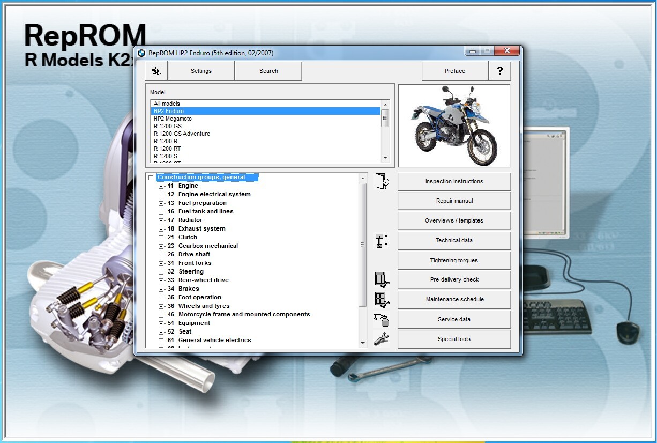The width and height of the screenshot is (657, 443).
Task: Click the Inspection instructions icon
Action: [382, 181]
